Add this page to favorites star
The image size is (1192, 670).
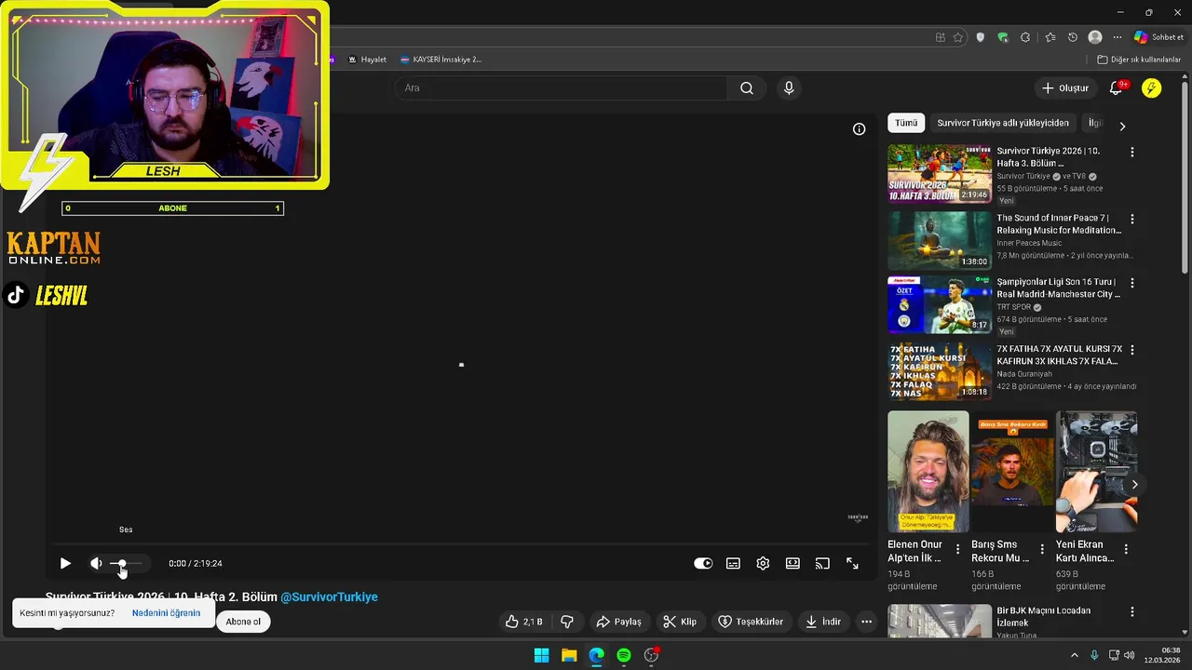[958, 37]
